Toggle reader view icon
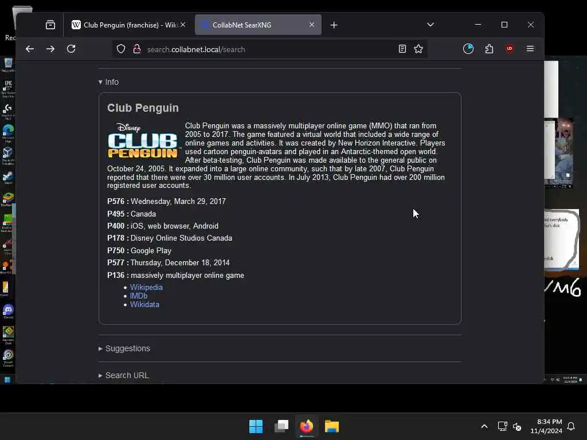 (402, 49)
